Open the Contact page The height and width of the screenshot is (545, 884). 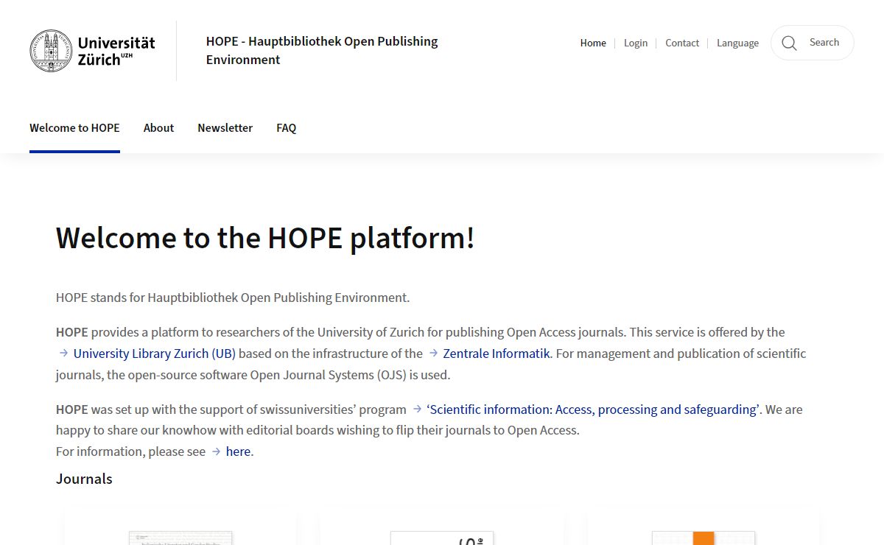(x=682, y=43)
